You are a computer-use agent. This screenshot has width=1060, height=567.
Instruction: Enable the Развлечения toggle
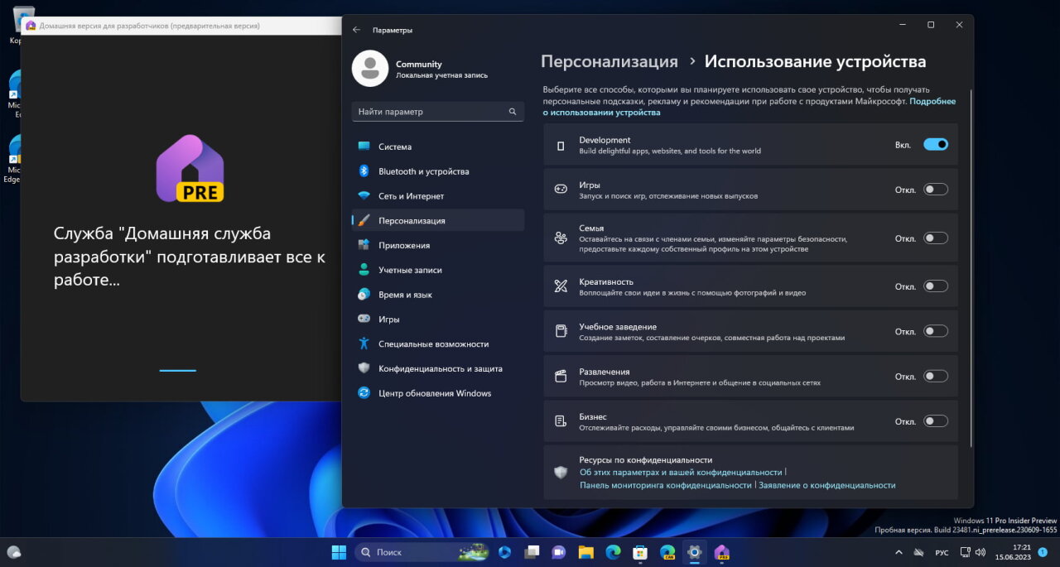pyautogui.click(x=936, y=377)
